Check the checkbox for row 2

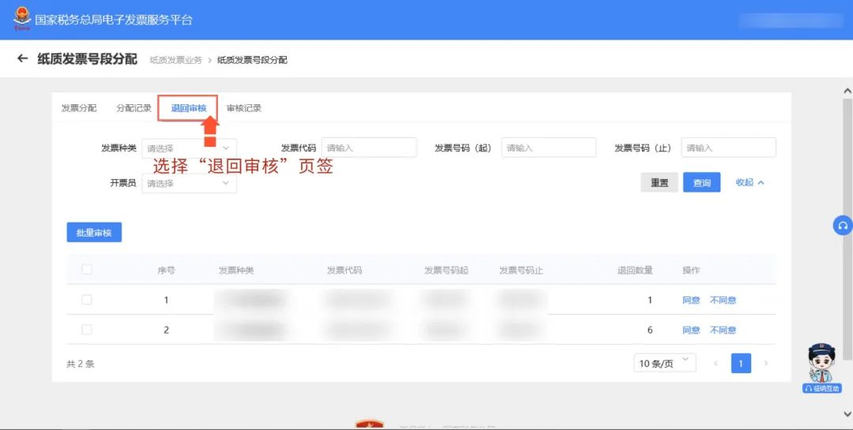[x=87, y=330]
